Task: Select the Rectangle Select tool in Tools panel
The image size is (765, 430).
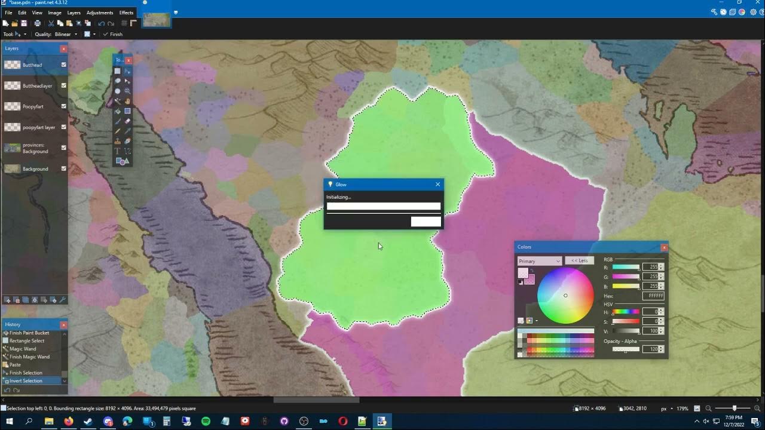Action: coord(117,71)
